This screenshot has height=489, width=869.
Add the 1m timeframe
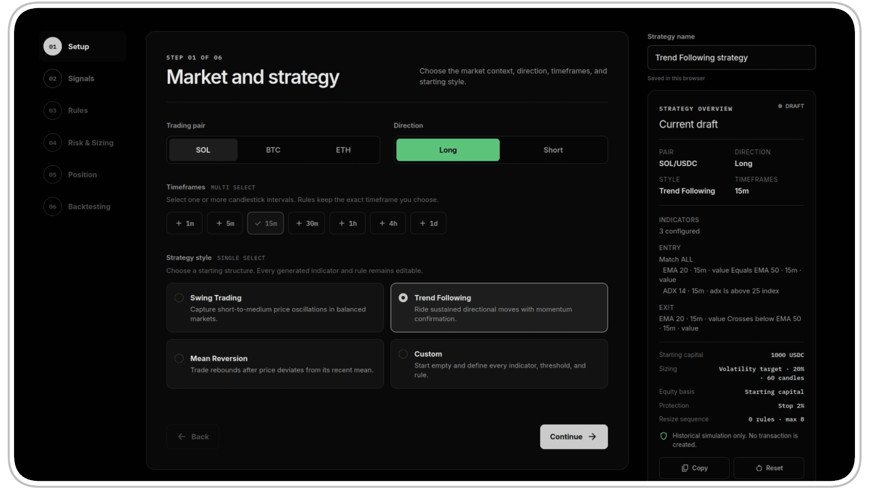point(184,223)
